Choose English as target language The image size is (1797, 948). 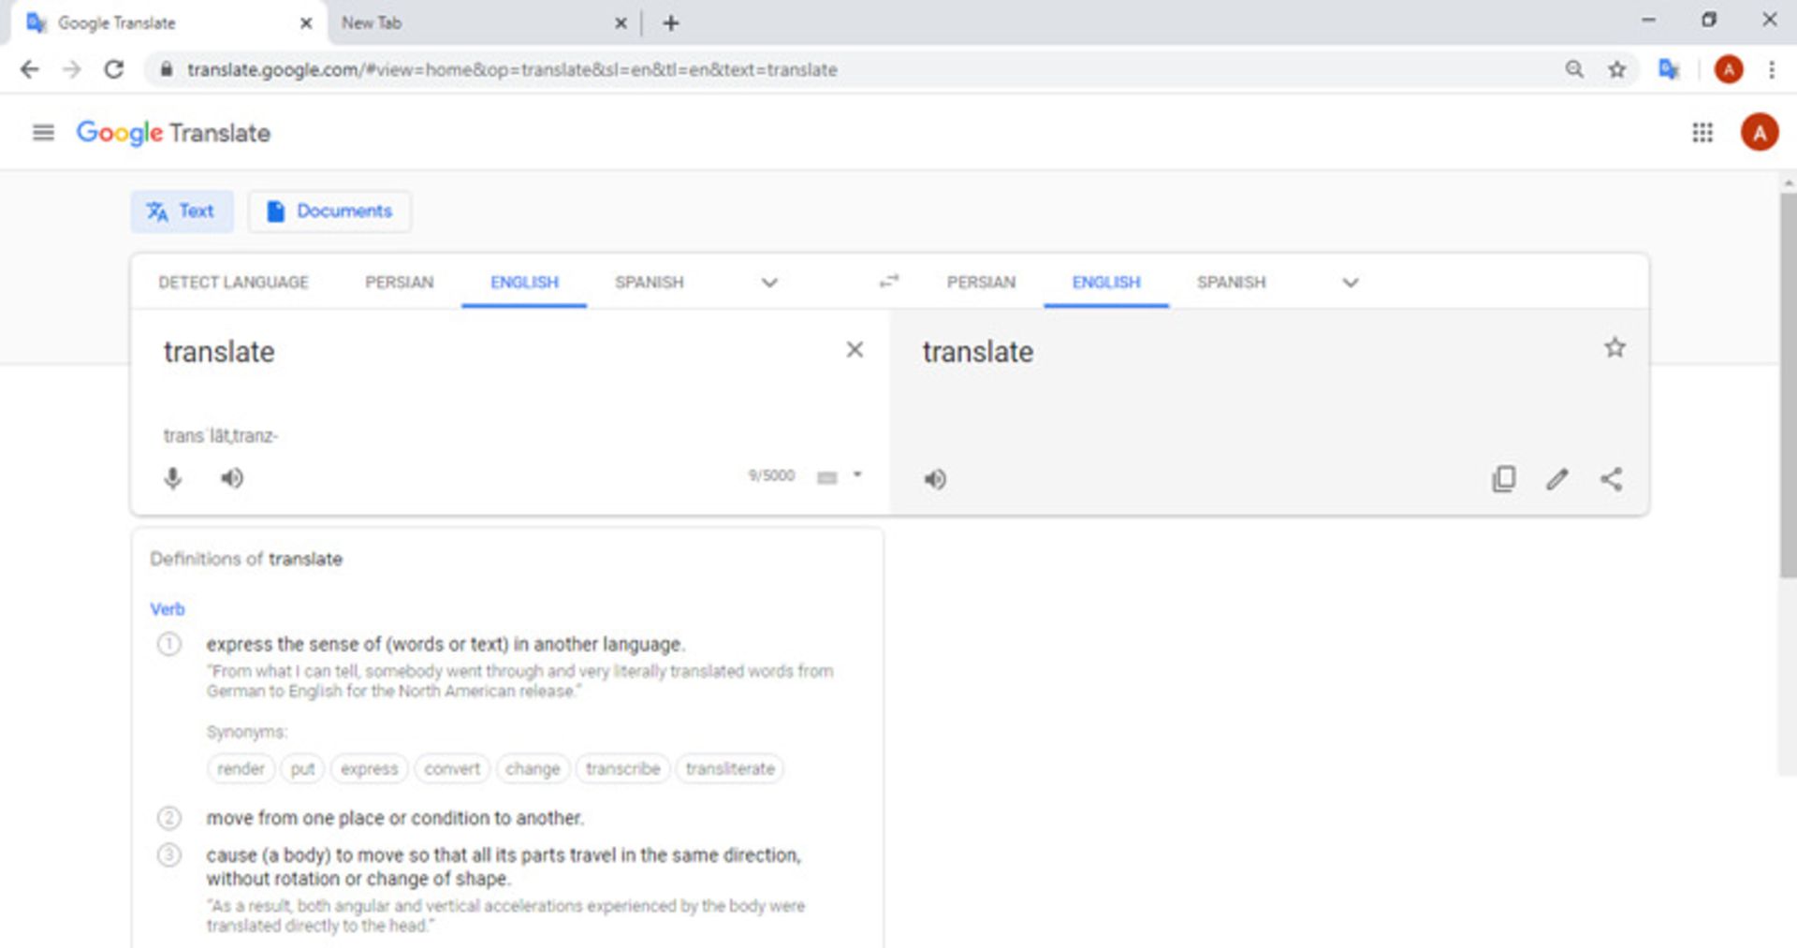(1106, 283)
